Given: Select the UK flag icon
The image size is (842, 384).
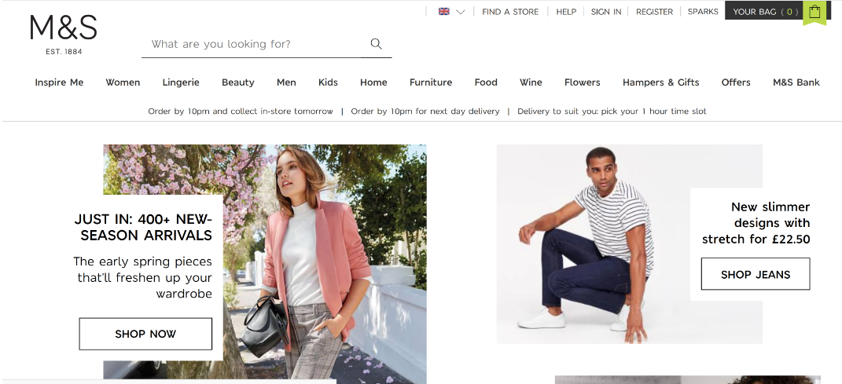Looking at the screenshot, I should [x=444, y=12].
